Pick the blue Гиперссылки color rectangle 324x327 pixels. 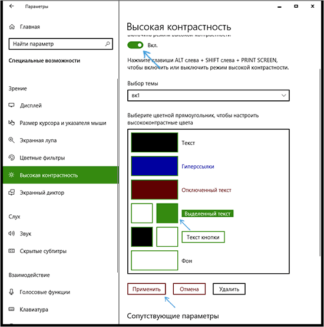pos(154,166)
